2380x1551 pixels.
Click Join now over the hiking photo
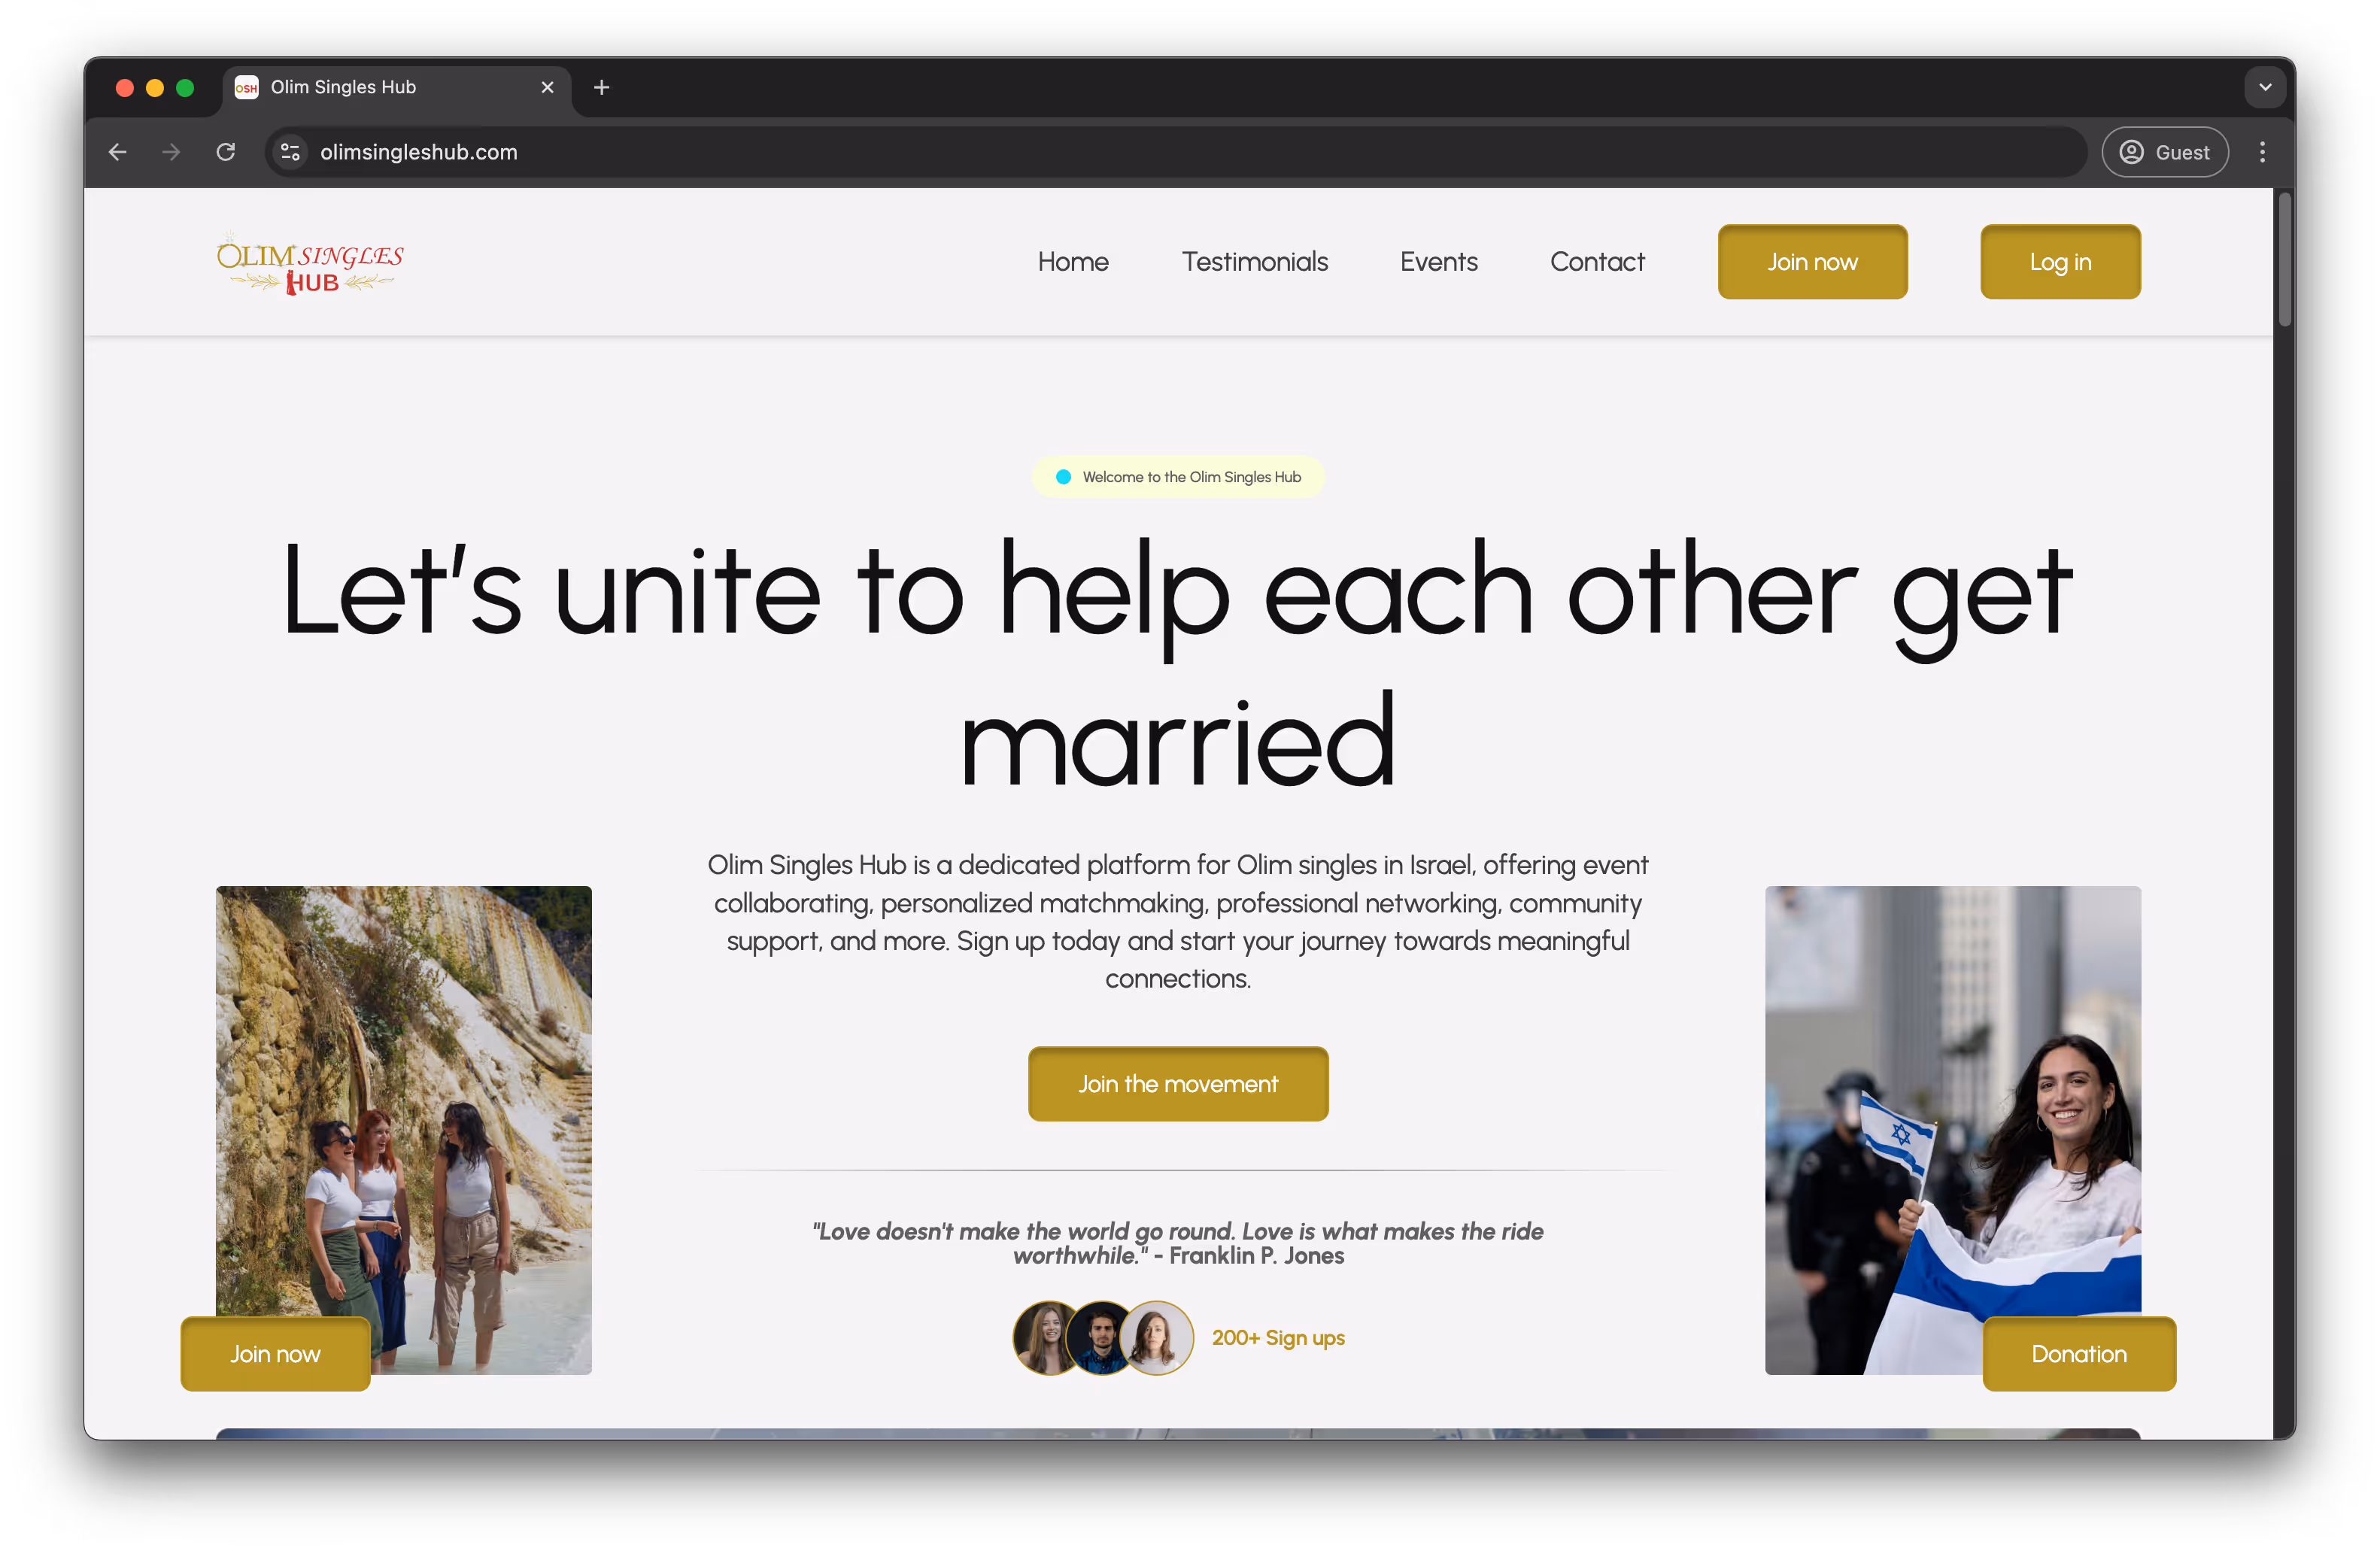(x=275, y=1353)
